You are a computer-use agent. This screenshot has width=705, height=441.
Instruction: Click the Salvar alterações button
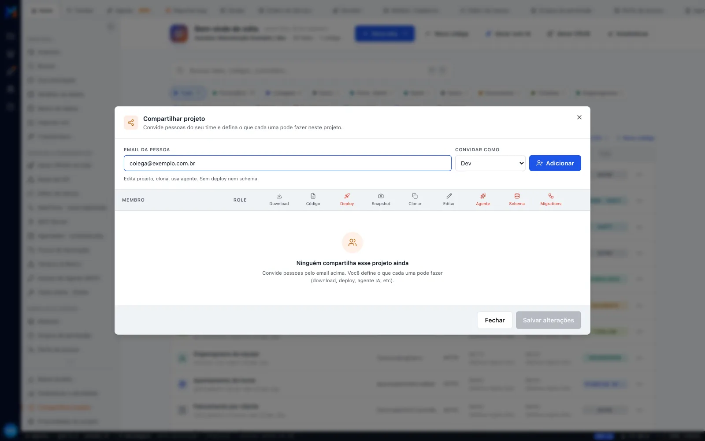(549, 320)
